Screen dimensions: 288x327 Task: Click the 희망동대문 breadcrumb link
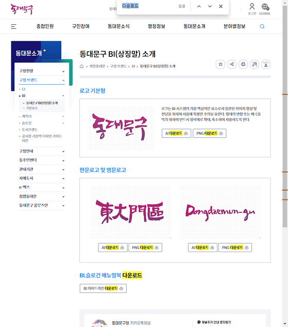(97, 66)
